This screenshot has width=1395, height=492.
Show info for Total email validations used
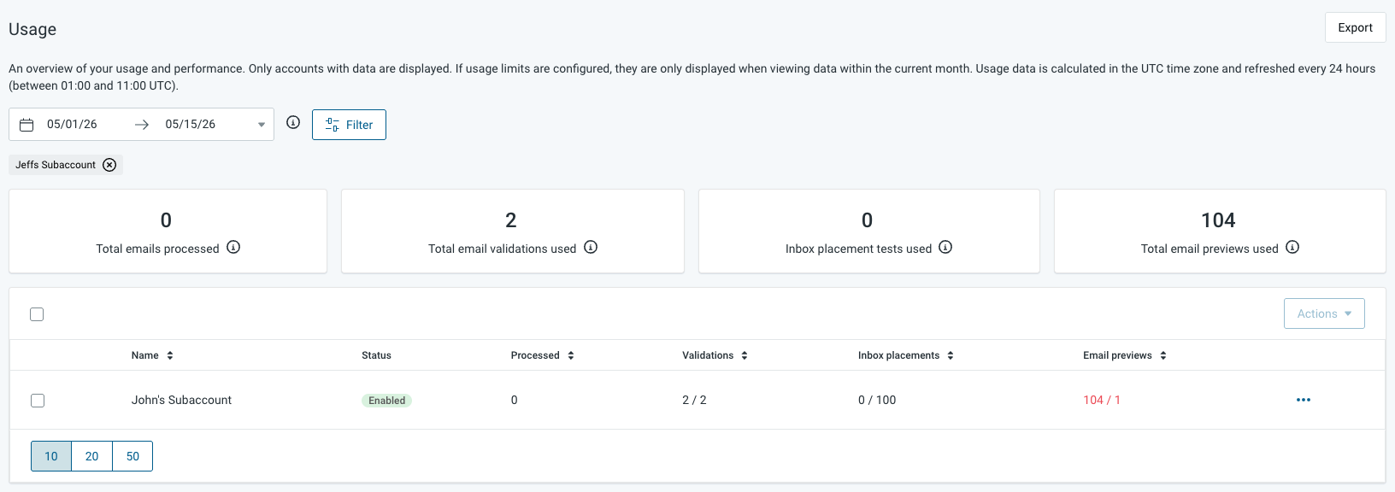[x=591, y=248]
